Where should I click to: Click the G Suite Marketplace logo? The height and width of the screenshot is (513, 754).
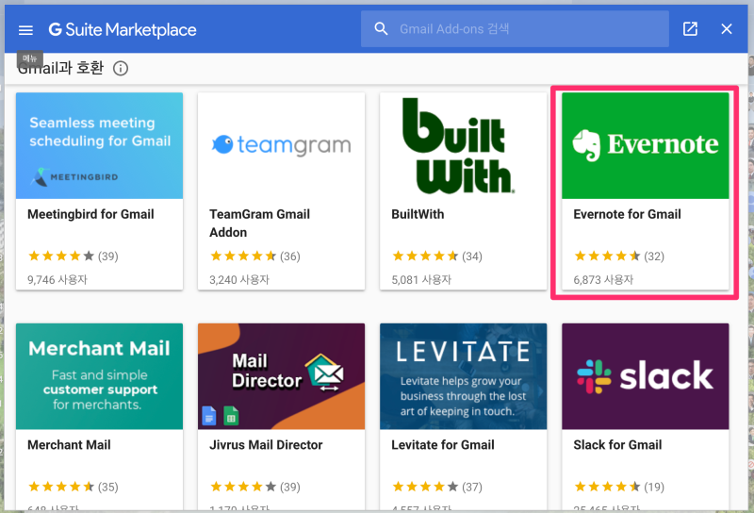click(x=123, y=30)
